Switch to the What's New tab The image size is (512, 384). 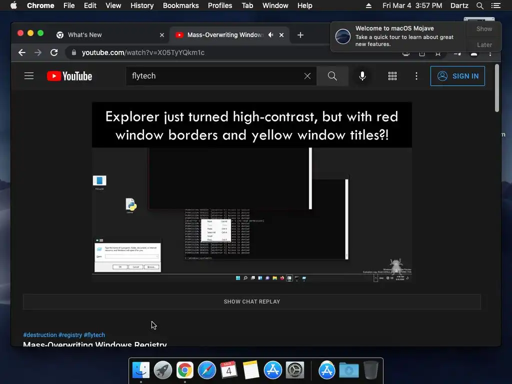click(x=111, y=35)
